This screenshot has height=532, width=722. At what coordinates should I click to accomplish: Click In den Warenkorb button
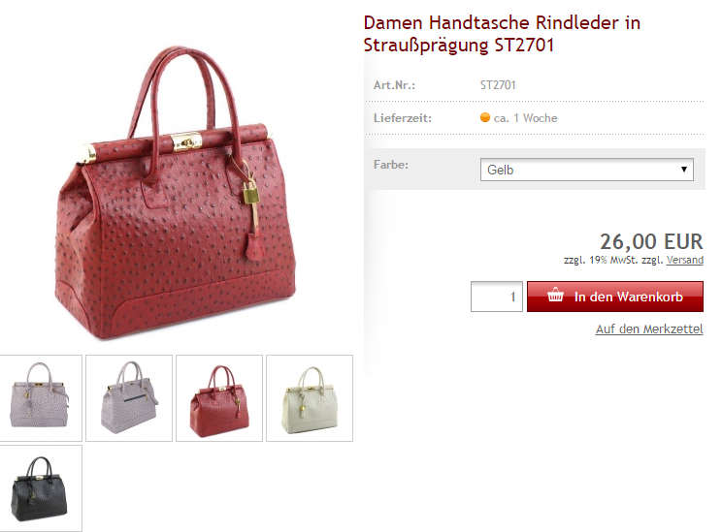pyautogui.click(x=614, y=297)
